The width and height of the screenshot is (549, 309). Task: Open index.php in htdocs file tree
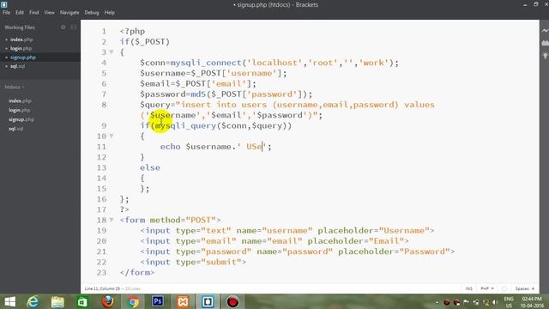tap(20, 100)
